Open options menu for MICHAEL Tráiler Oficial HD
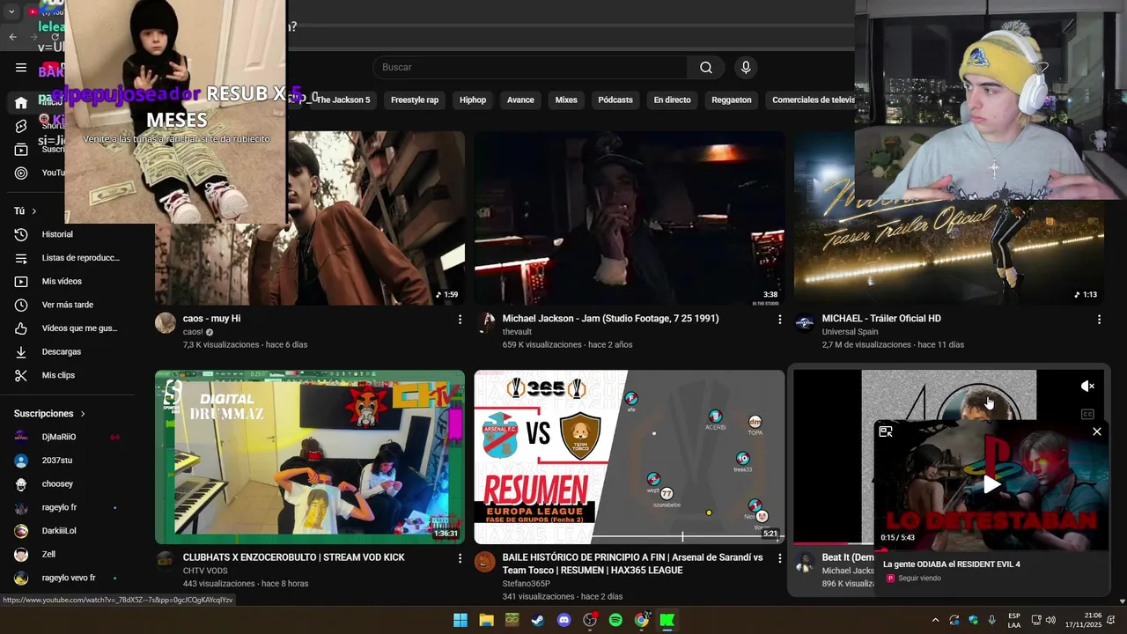The height and width of the screenshot is (634, 1127). (x=1099, y=320)
